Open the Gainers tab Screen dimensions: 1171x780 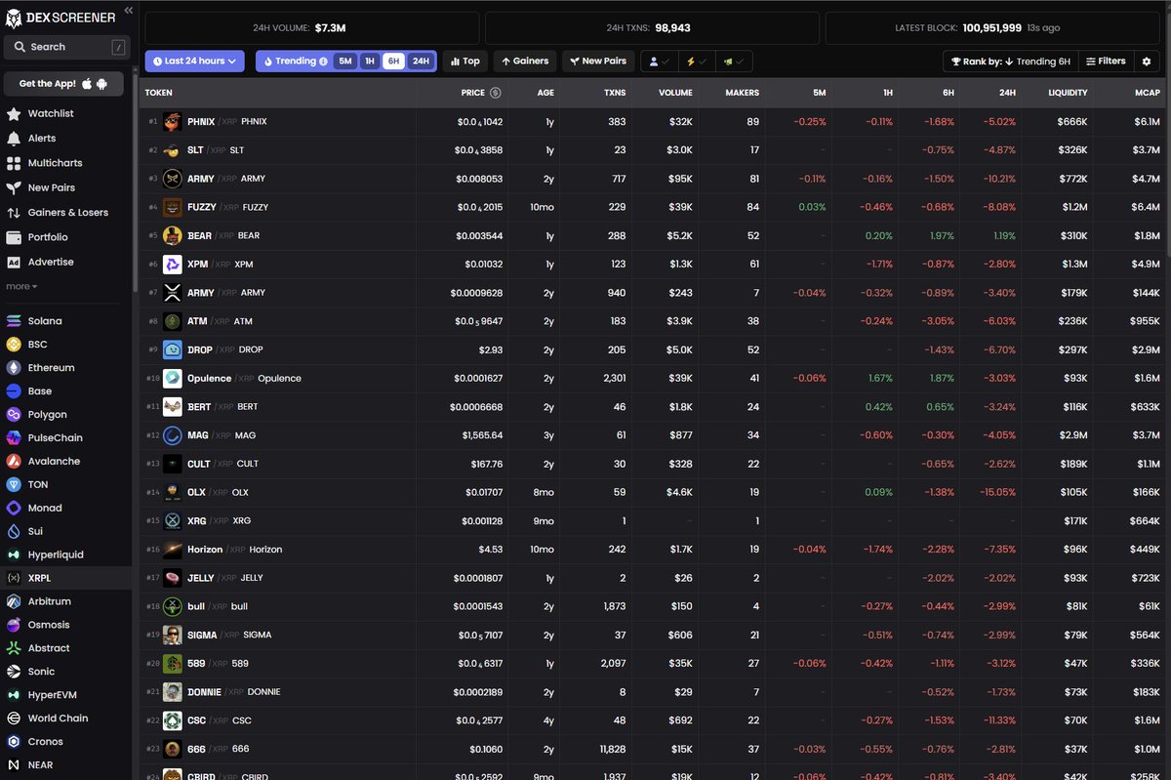coord(525,62)
